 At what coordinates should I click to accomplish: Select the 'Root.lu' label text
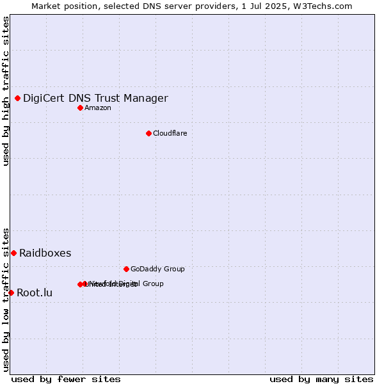click(x=35, y=292)
